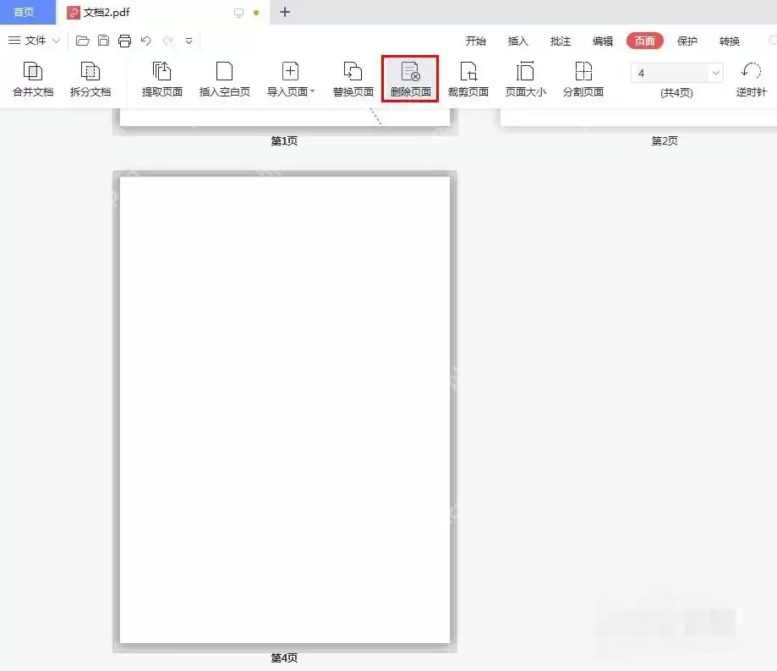Go to the 首页 home page
The image size is (777, 671).
tap(24, 12)
